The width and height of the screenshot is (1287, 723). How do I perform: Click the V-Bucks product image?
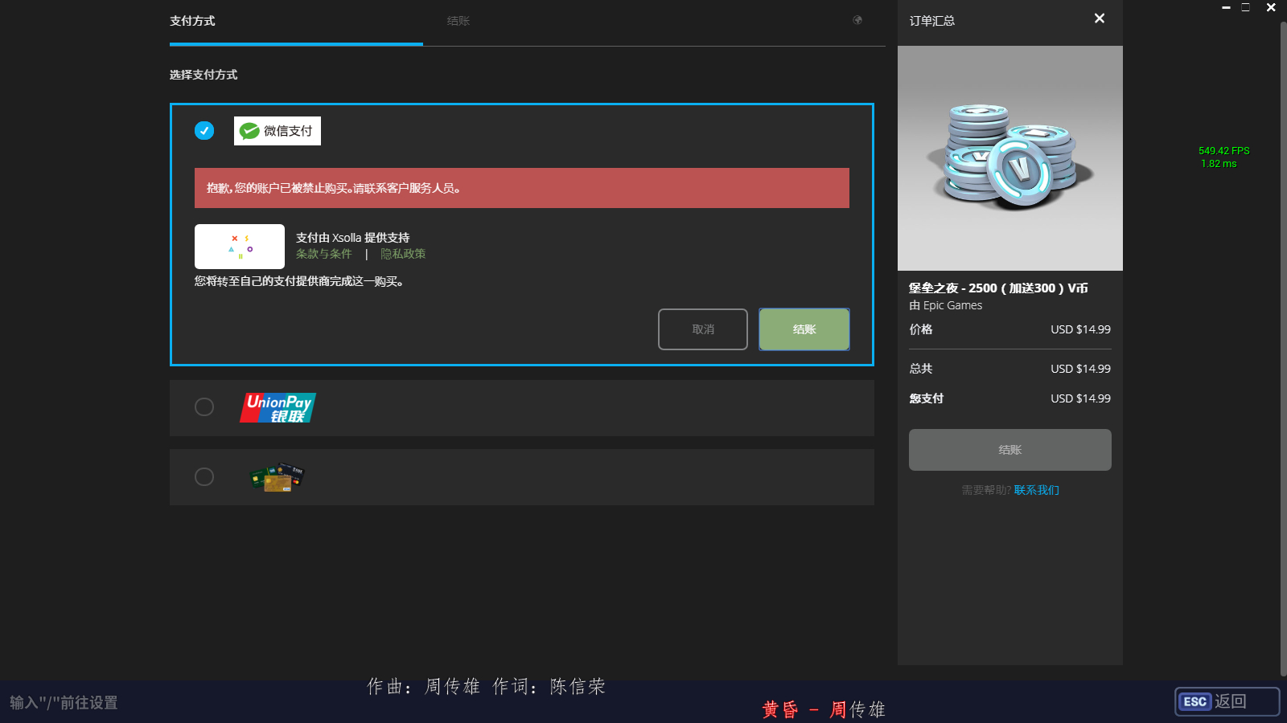tap(1010, 158)
